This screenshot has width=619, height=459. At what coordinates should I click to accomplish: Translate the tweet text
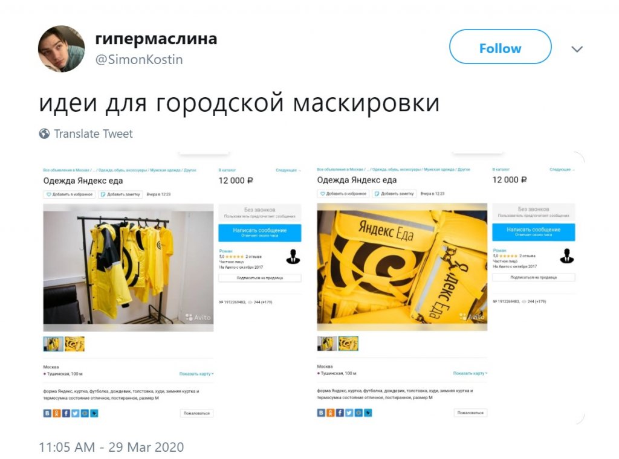click(x=93, y=133)
